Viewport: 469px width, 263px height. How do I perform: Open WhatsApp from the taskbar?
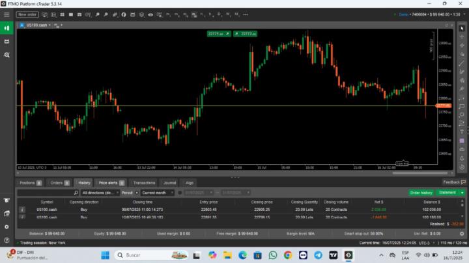click(272, 255)
